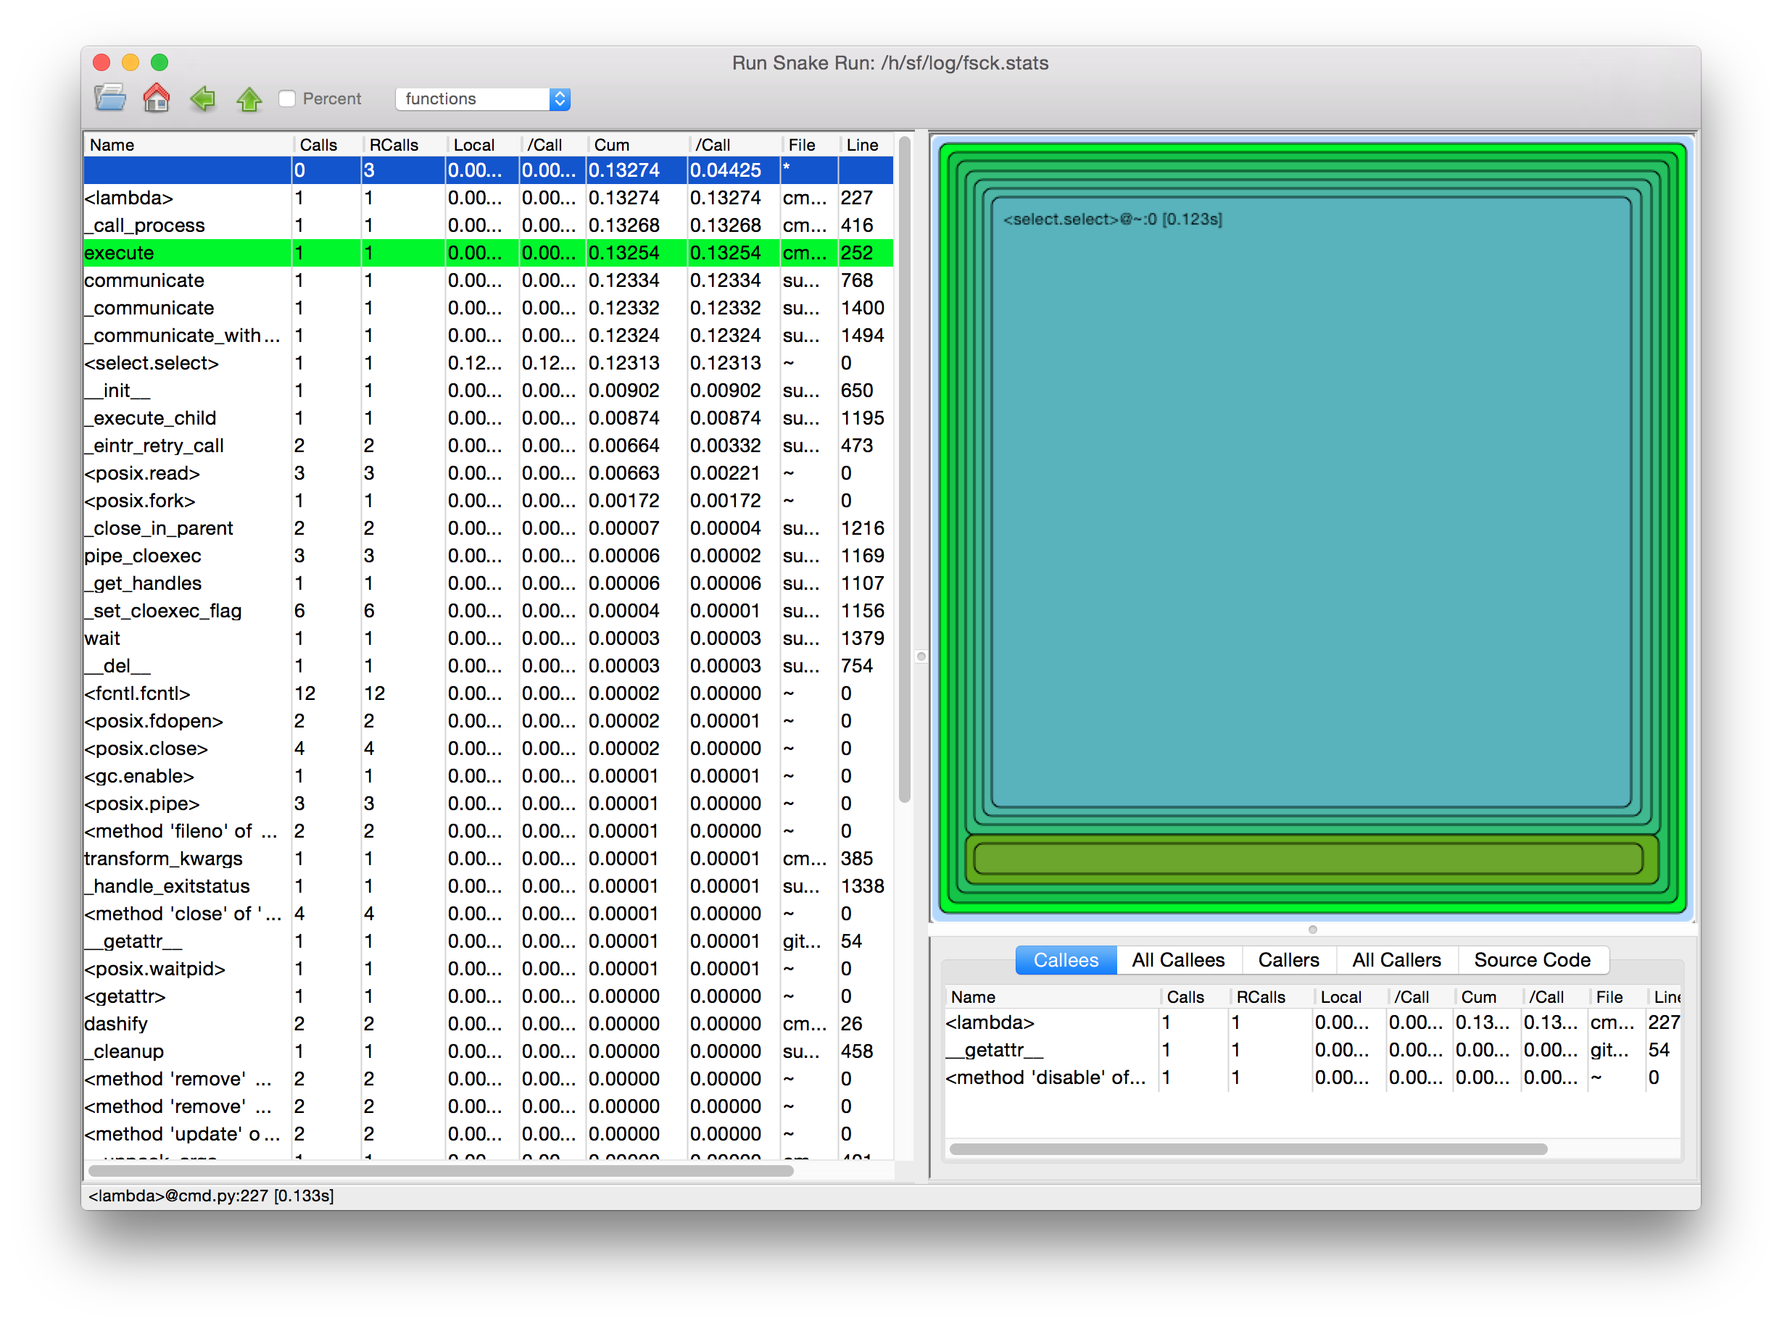Click the open file folder icon
The width and height of the screenshot is (1782, 1326).
click(x=110, y=98)
